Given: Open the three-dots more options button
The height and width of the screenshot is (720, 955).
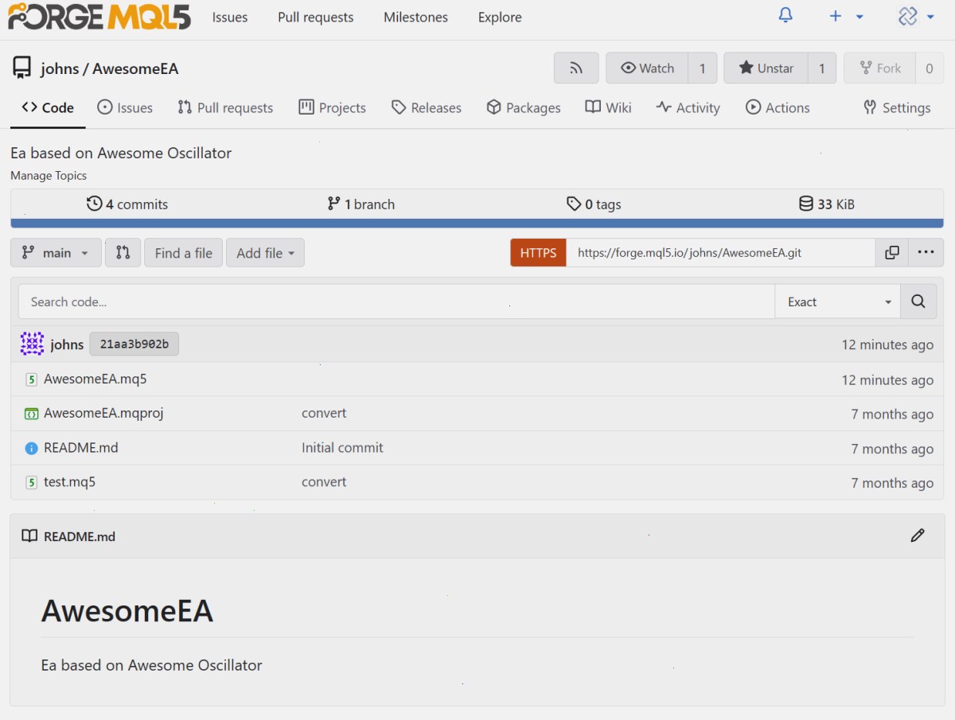Looking at the screenshot, I should 926,253.
